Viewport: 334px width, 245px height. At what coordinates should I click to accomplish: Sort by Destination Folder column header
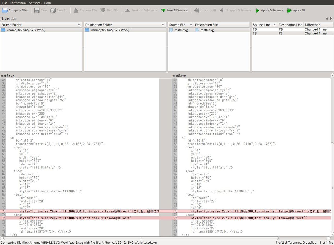pyautogui.click(x=125, y=25)
